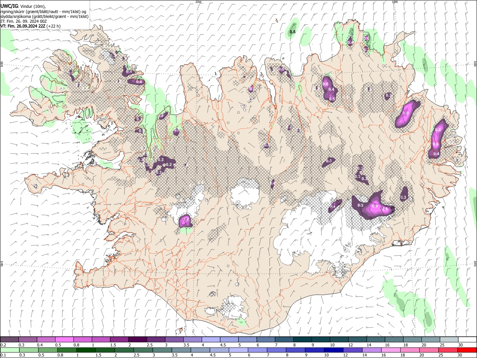Click the upper legend swatch above 0.2
Viewport: 477px width, 358px height.
pyautogui.click(x=10, y=340)
